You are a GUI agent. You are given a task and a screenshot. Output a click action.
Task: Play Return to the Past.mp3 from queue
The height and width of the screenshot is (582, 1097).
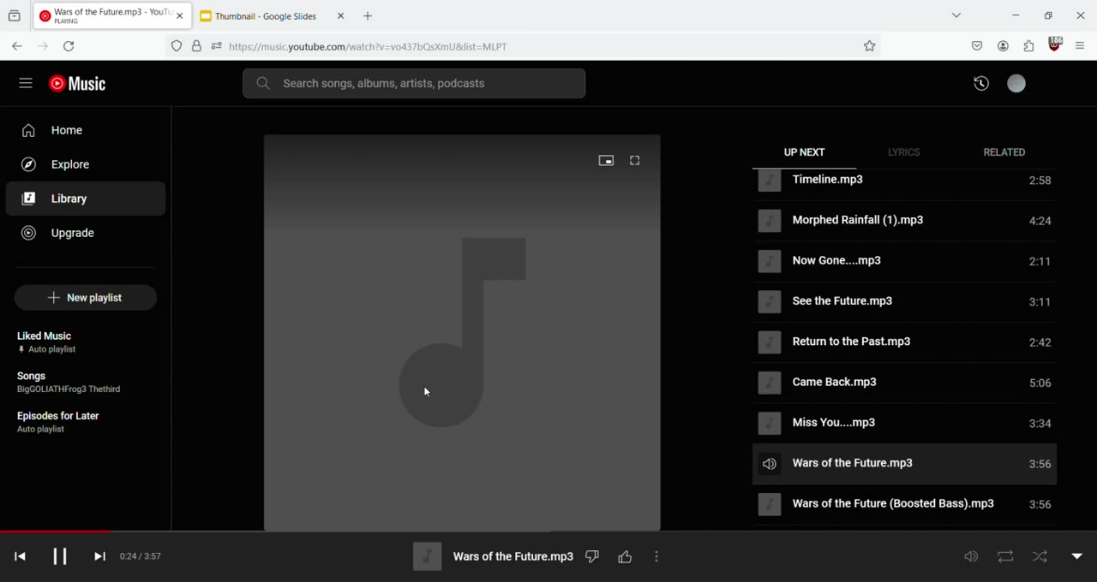click(904, 343)
